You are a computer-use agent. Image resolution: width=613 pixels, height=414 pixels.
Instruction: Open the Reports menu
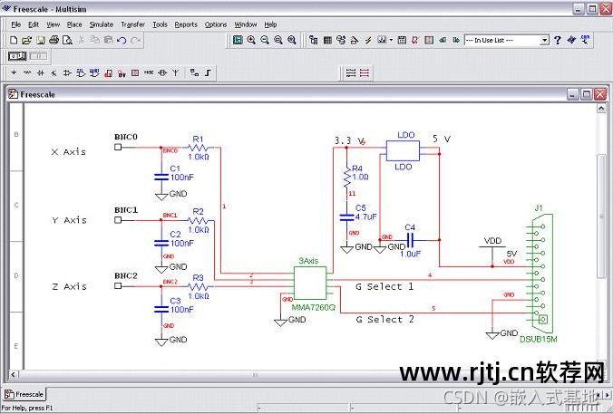[x=185, y=24]
